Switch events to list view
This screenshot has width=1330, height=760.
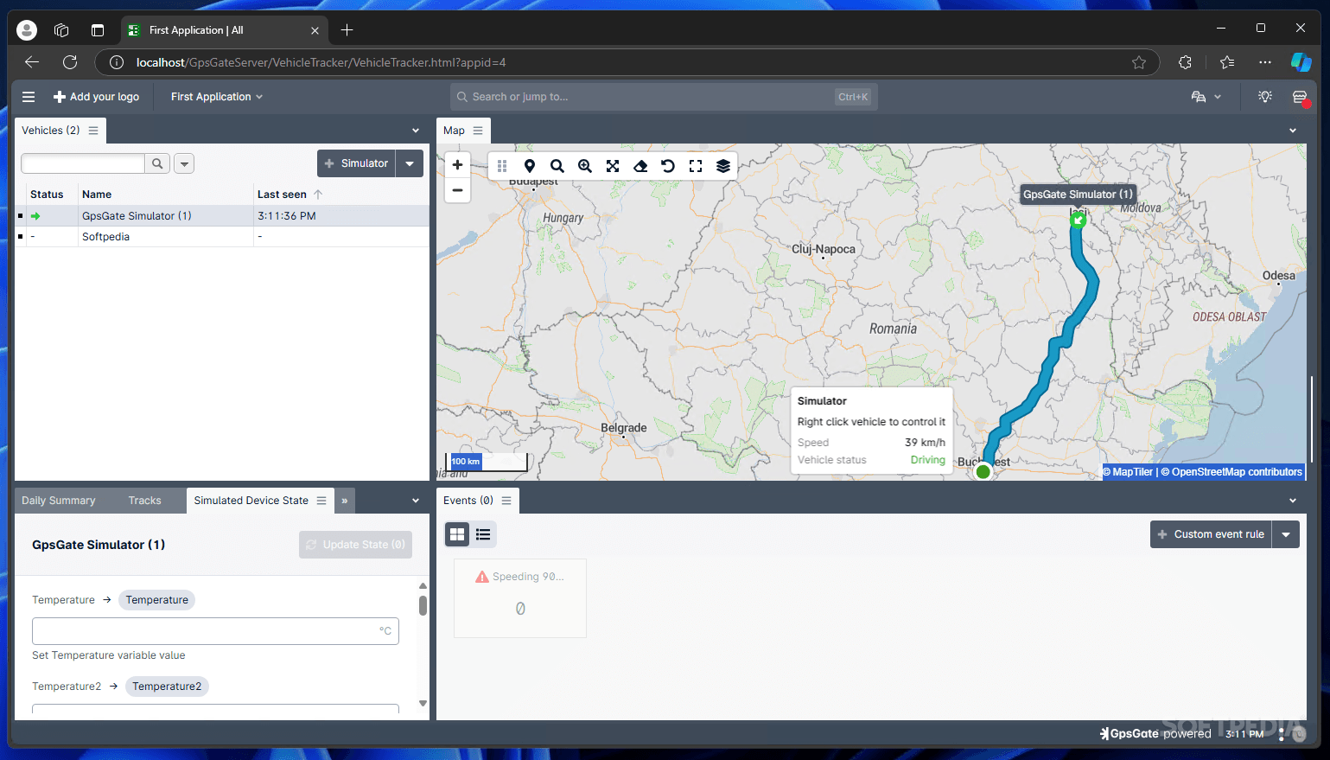pos(483,534)
